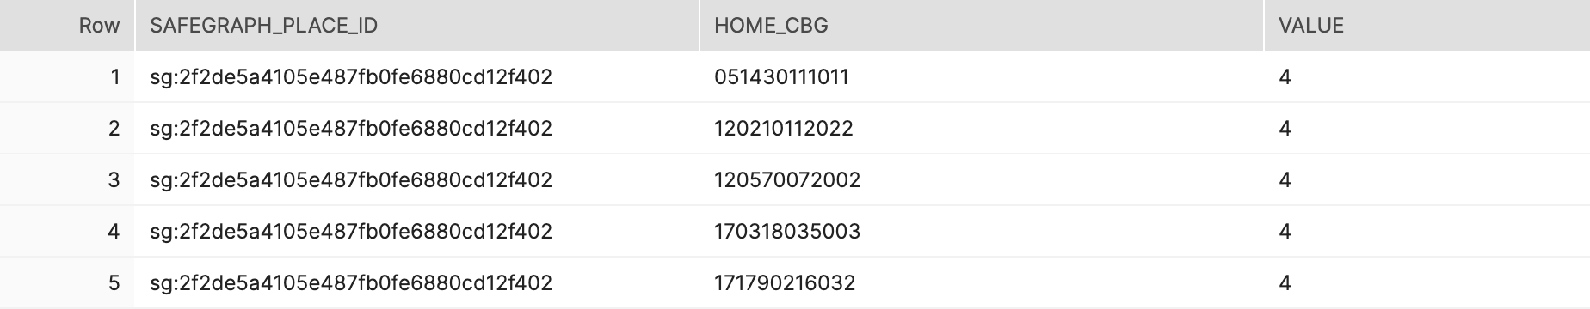1590x309 pixels.
Task: Select the VALUE column header
Action: pos(1427,26)
